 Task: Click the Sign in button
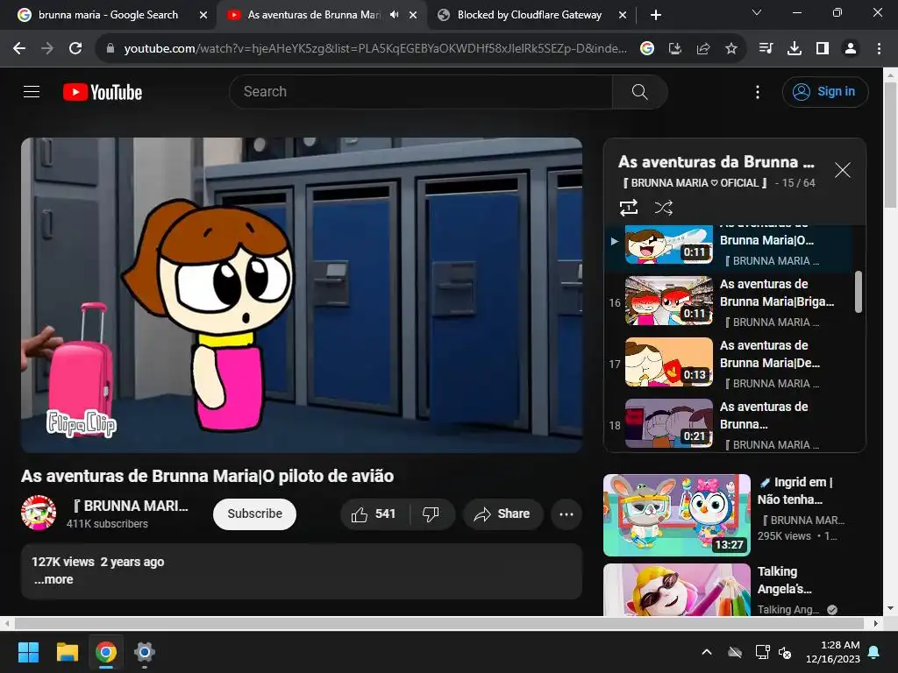(825, 91)
